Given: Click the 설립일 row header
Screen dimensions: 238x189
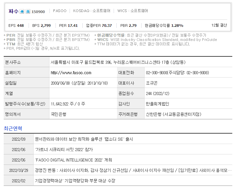Looking at the screenshot, I should click(x=27, y=83).
